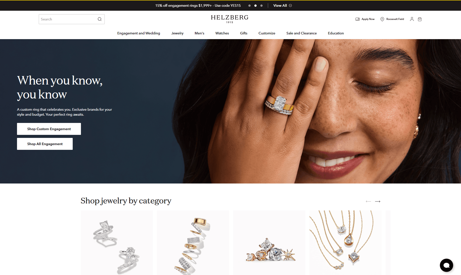The height and width of the screenshot is (275, 461).
Task: Open the Jewelry navigation menu
Action: pos(177,33)
